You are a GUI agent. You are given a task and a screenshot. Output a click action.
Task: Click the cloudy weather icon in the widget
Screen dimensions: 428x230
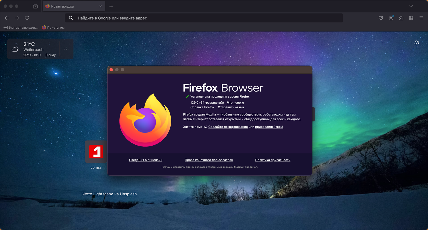(x=15, y=49)
